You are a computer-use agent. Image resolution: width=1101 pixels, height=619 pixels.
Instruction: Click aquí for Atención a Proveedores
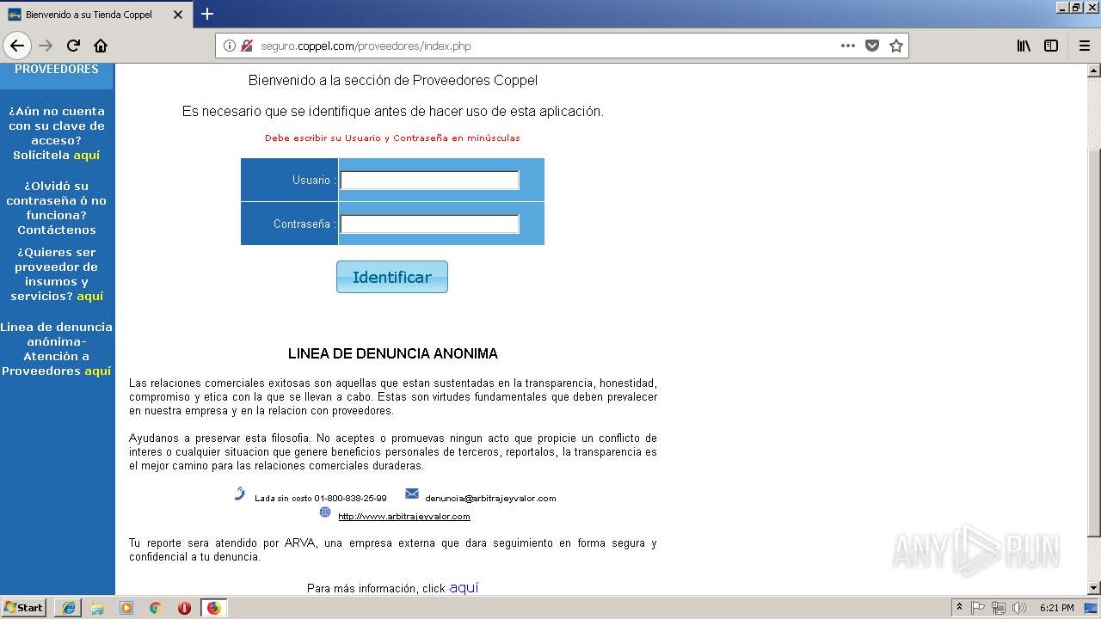(98, 371)
